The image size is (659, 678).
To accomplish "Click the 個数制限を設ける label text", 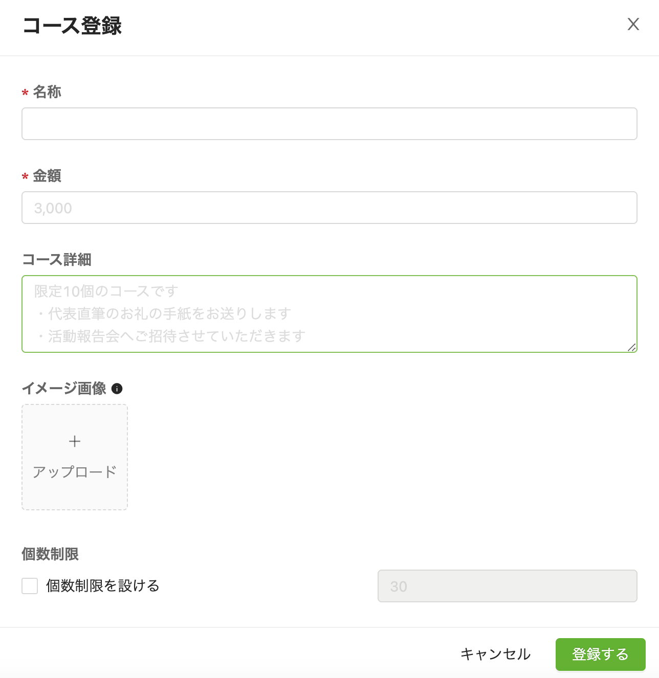I will (x=102, y=586).
